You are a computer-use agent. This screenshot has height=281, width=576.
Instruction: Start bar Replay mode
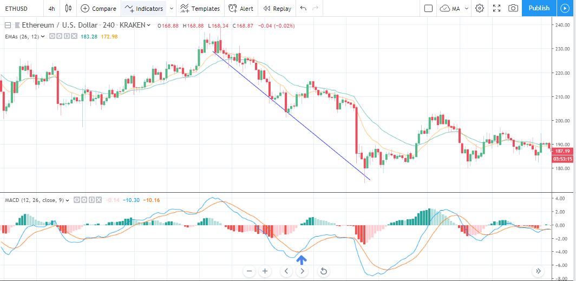tap(277, 8)
